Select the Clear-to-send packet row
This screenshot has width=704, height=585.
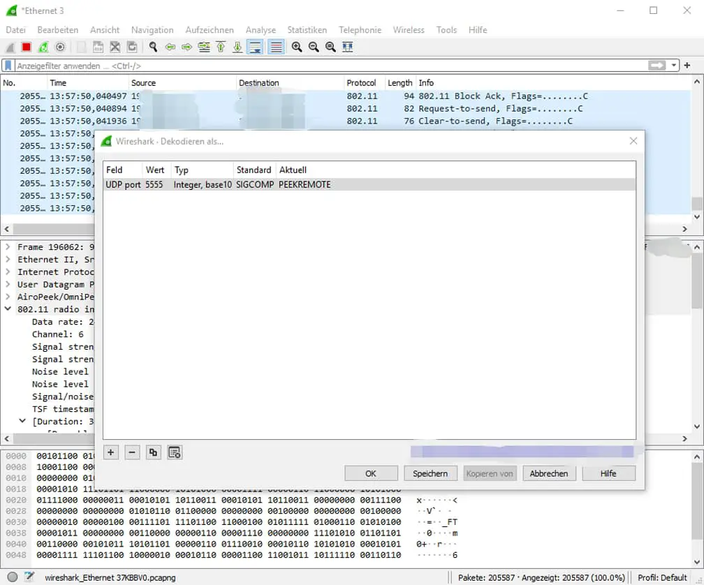(345, 121)
